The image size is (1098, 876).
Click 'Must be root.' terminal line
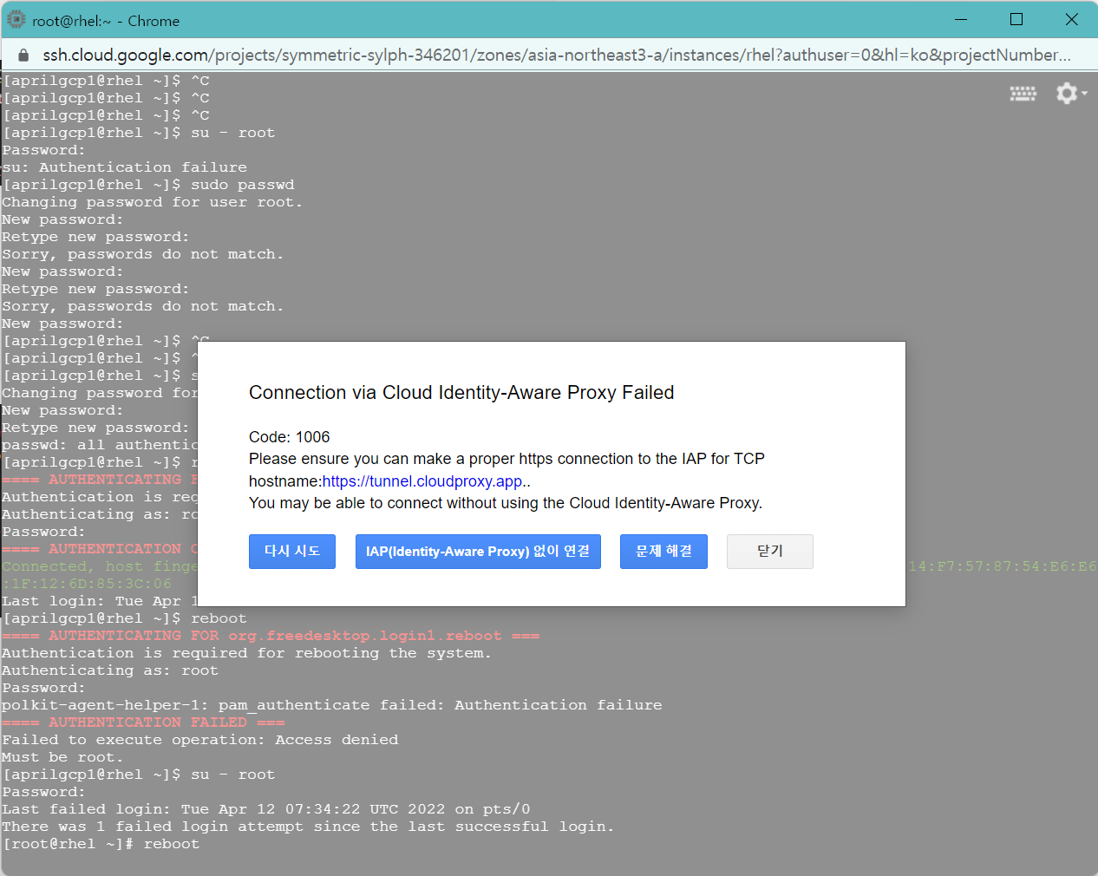pos(62,757)
